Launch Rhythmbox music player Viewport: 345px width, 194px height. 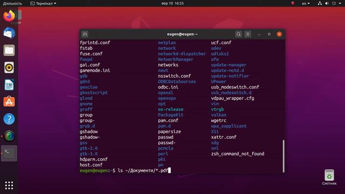9,67
